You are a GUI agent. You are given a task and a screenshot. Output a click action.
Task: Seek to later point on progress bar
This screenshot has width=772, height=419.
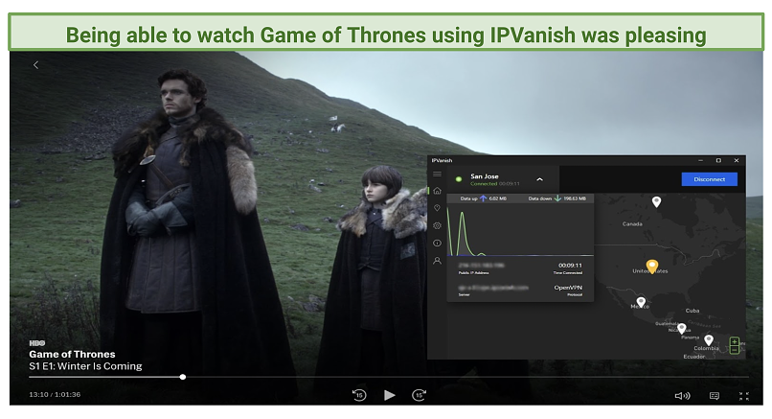[x=466, y=377]
